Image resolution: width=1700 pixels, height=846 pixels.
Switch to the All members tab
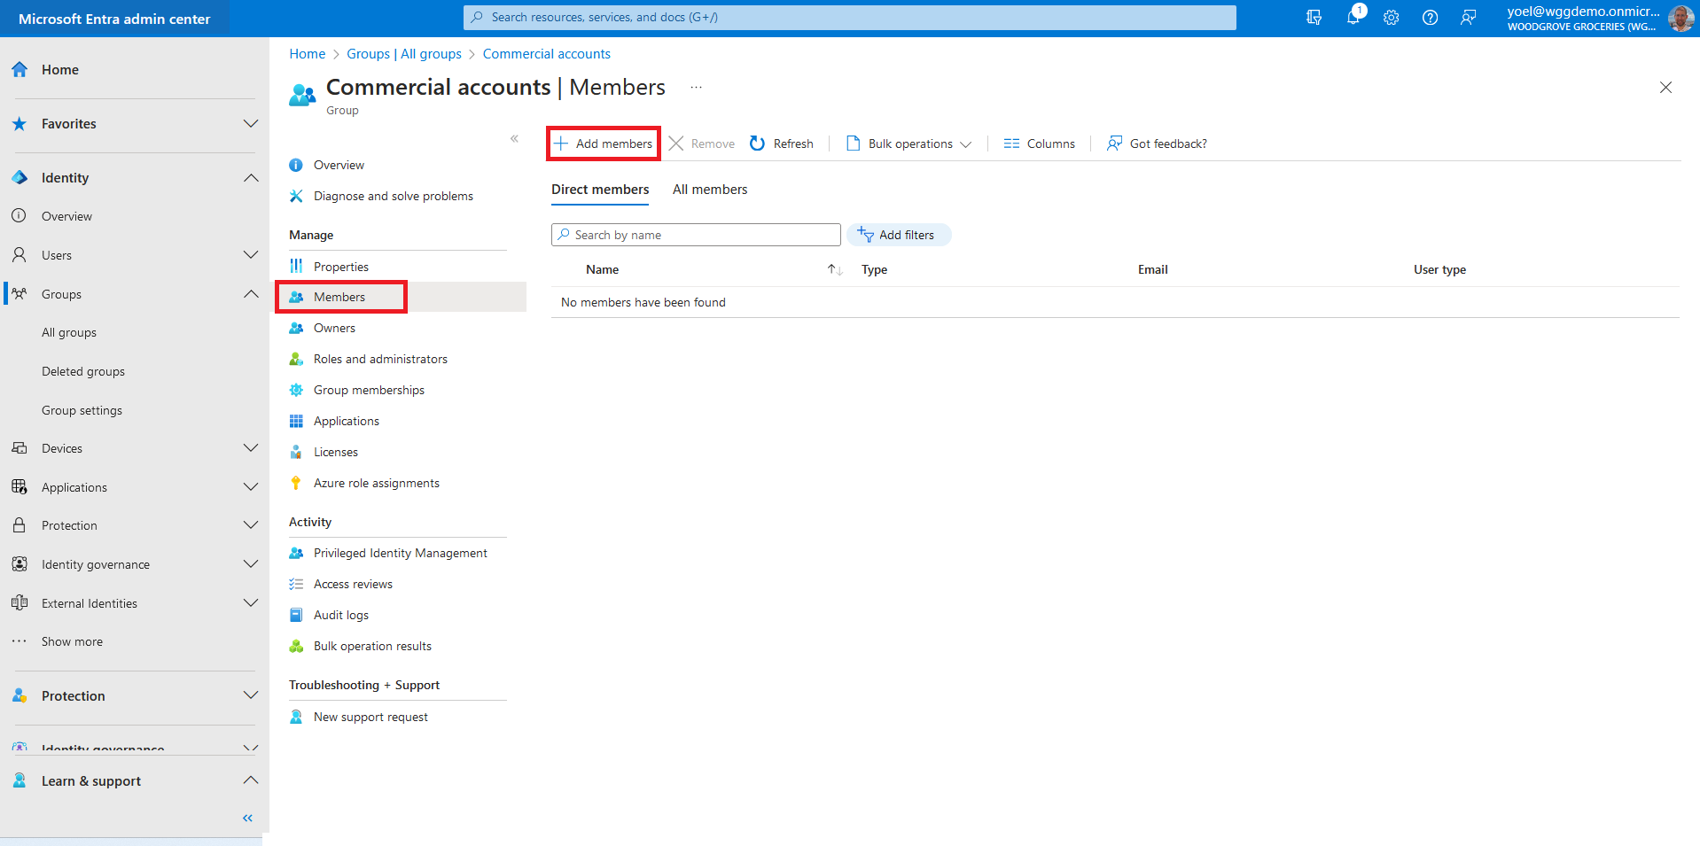click(x=709, y=190)
